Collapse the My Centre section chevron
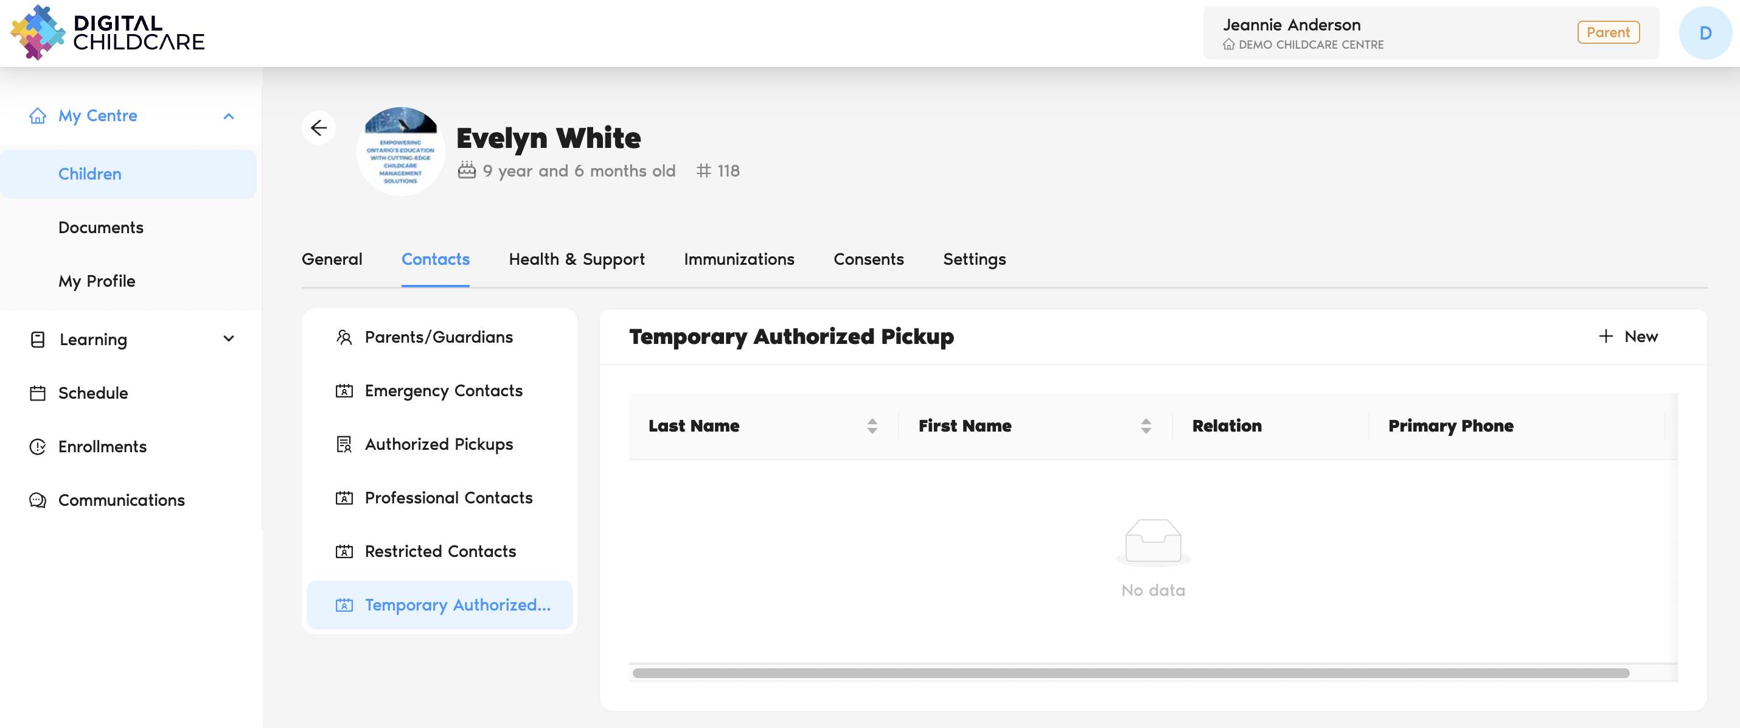Image resolution: width=1740 pixels, height=728 pixels. pos(229,116)
